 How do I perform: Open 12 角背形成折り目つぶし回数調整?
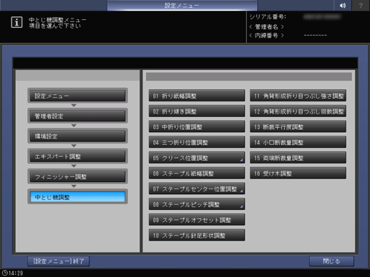tap(298, 111)
